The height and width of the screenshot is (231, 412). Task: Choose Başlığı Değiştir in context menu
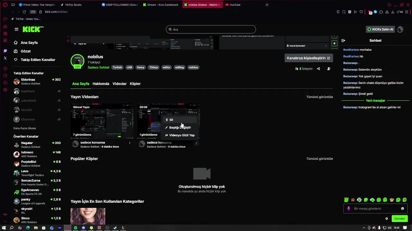(x=180, y=127)
